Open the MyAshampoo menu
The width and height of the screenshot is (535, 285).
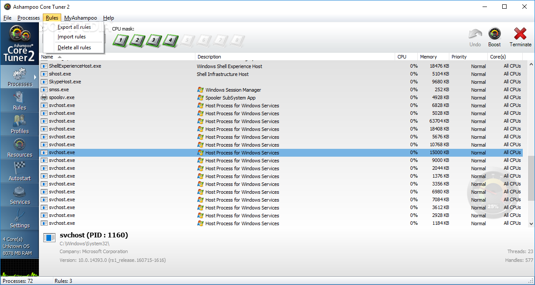tap(81, 18)
